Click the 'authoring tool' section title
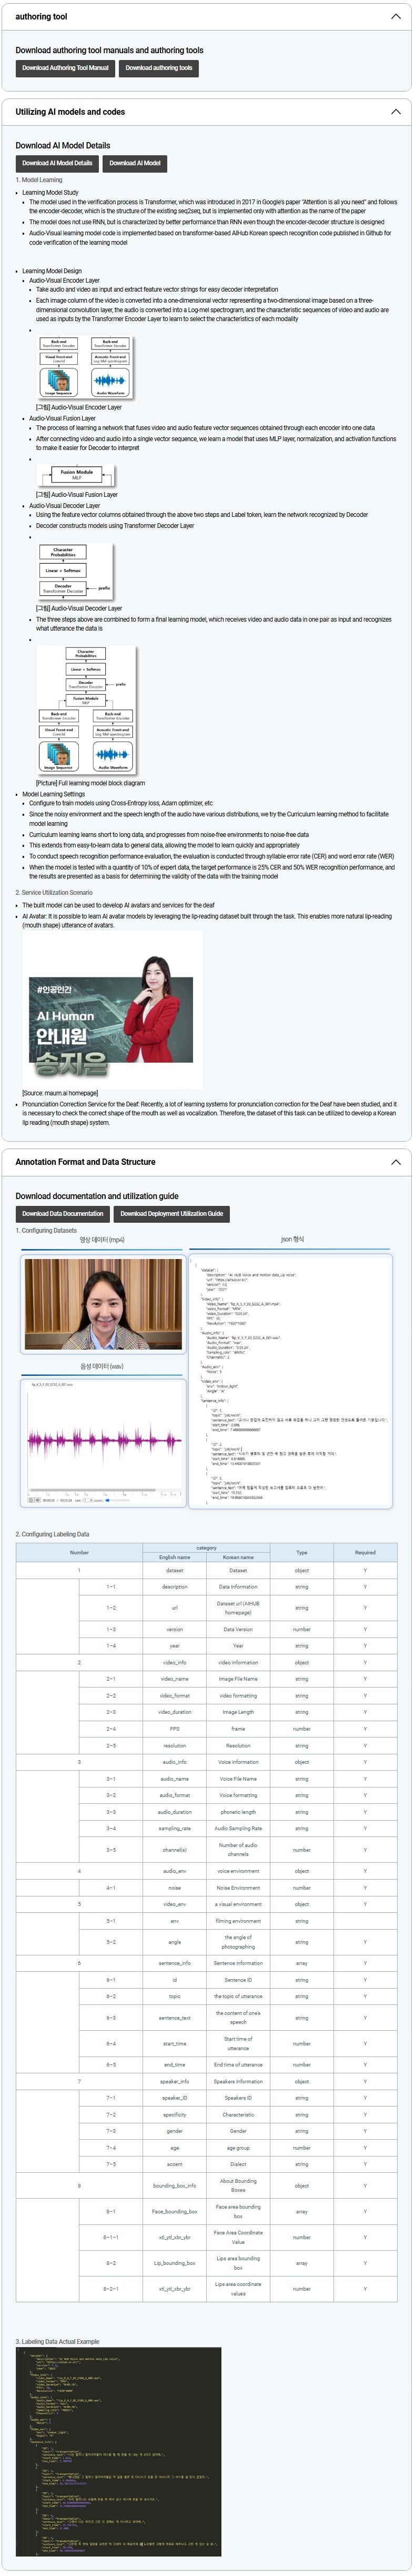 coord(41,17)
